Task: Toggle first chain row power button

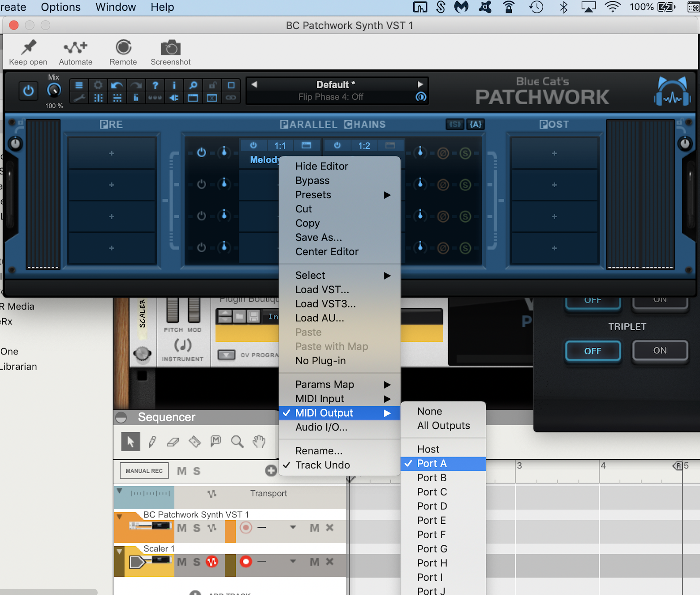Action: click(202, 153)
